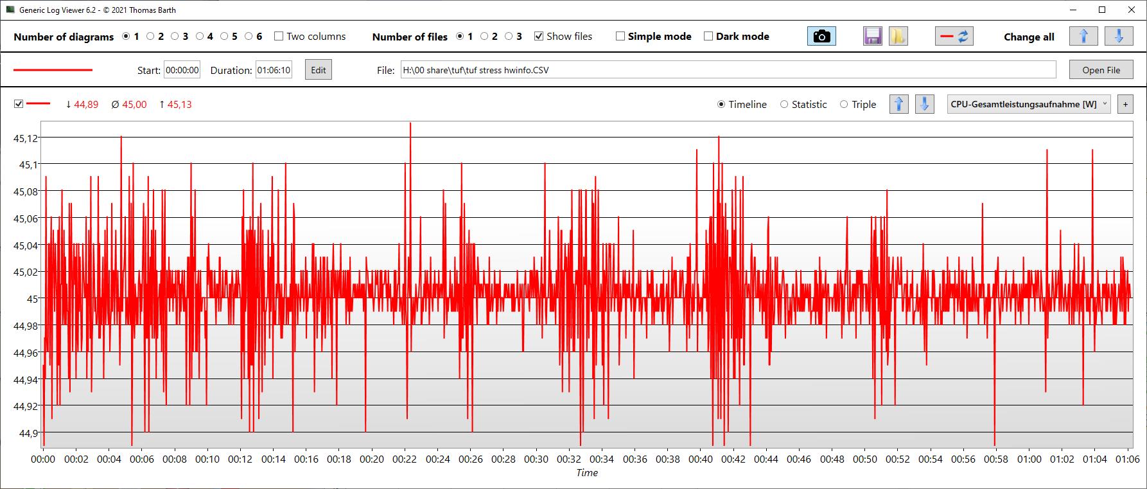Screen dimensions: 1147x489
Task: Click the Change all down arrow
Action: pyautogui.click(x=1119, y=37)
